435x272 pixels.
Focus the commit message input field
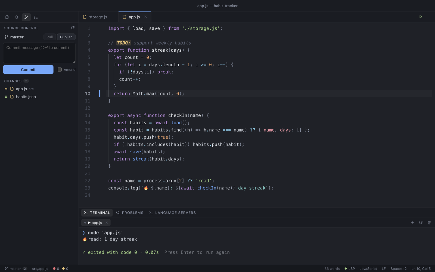point(39,53)
